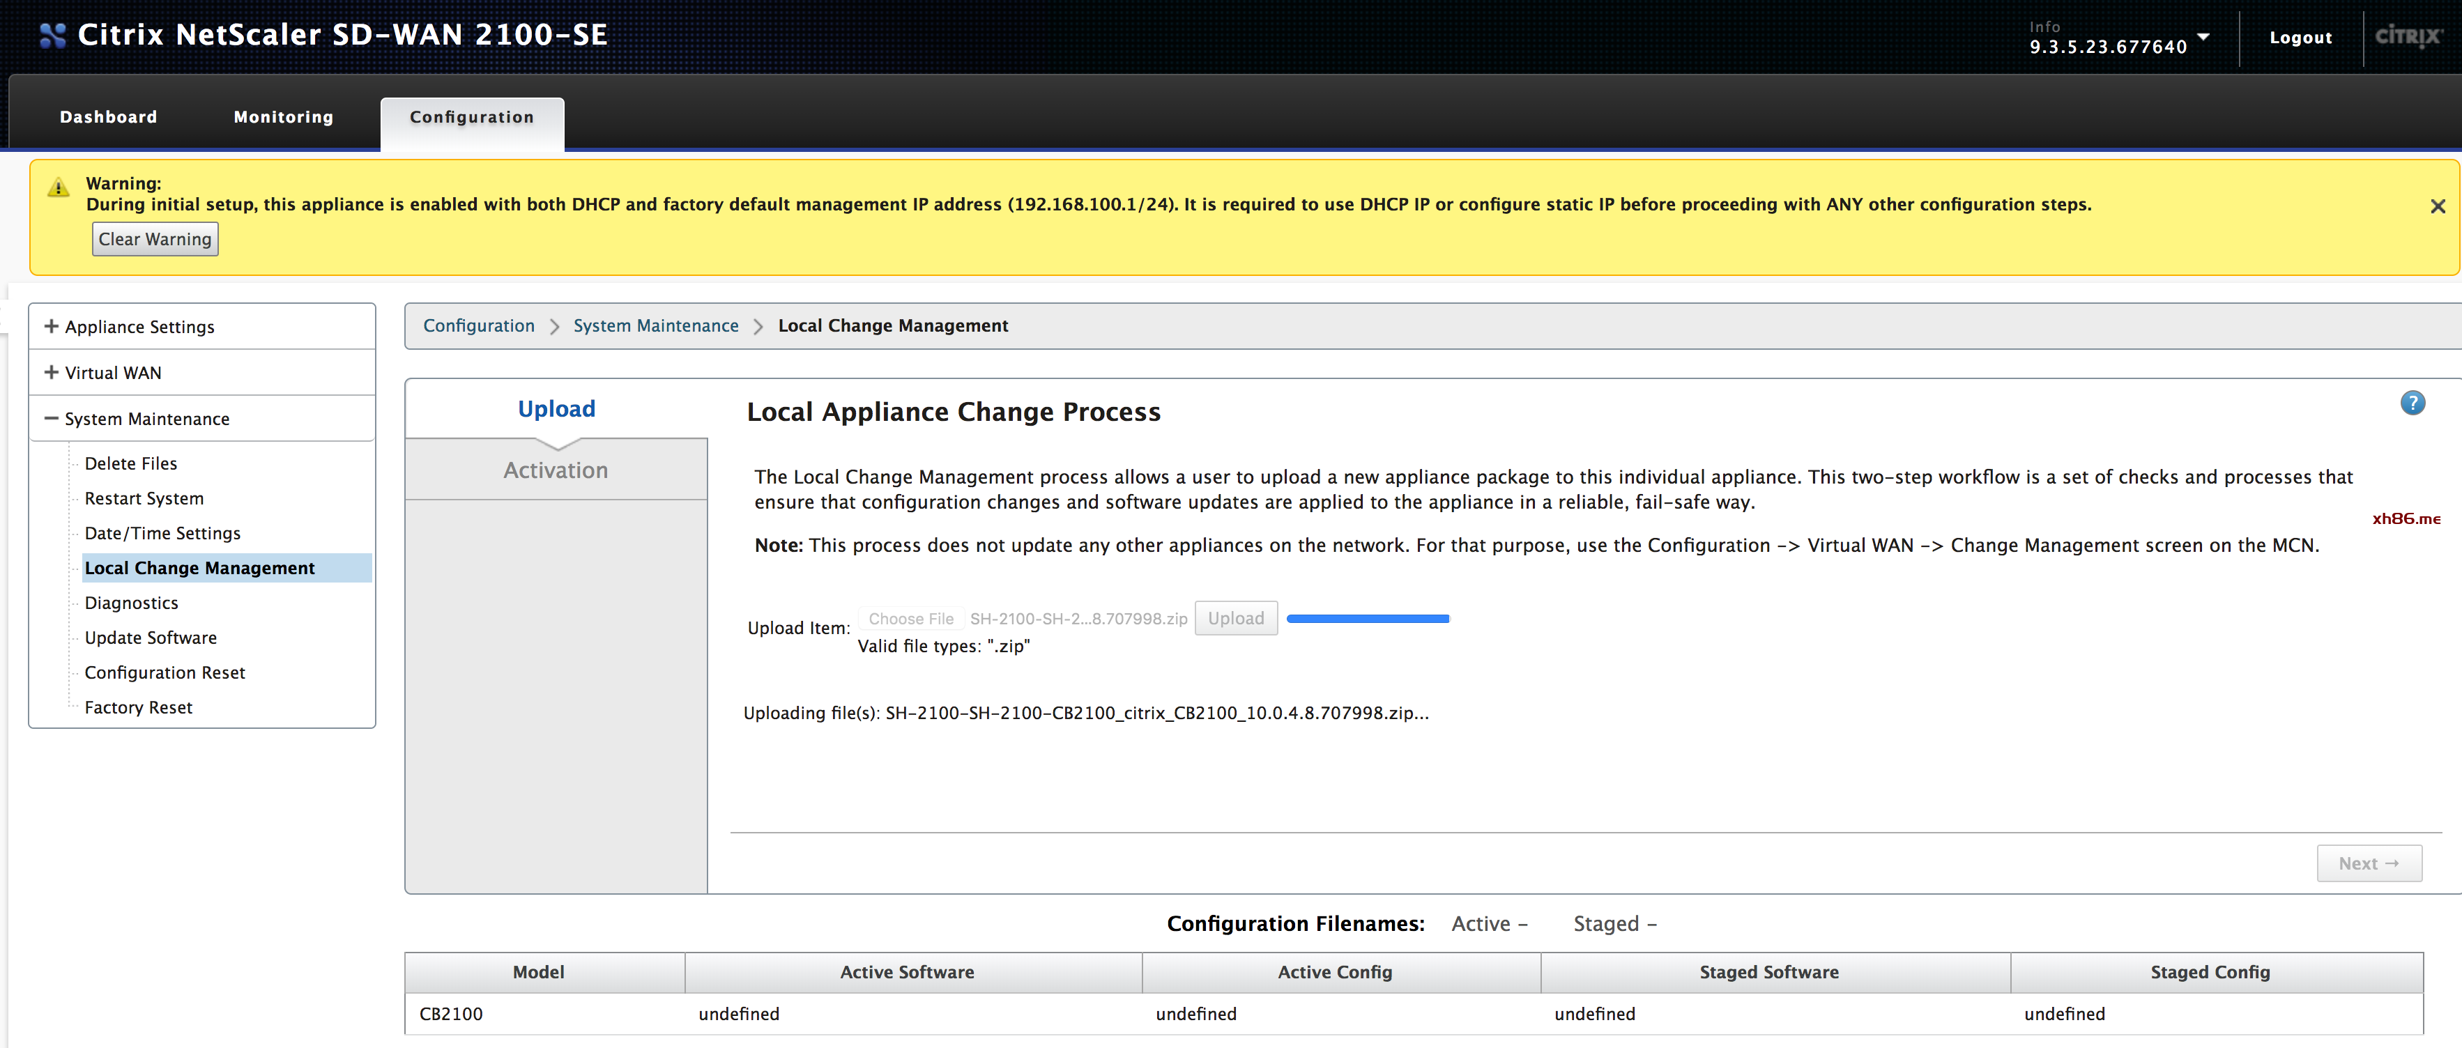Click the 'Local Change Management' breadcrumb text

[893, 326]
